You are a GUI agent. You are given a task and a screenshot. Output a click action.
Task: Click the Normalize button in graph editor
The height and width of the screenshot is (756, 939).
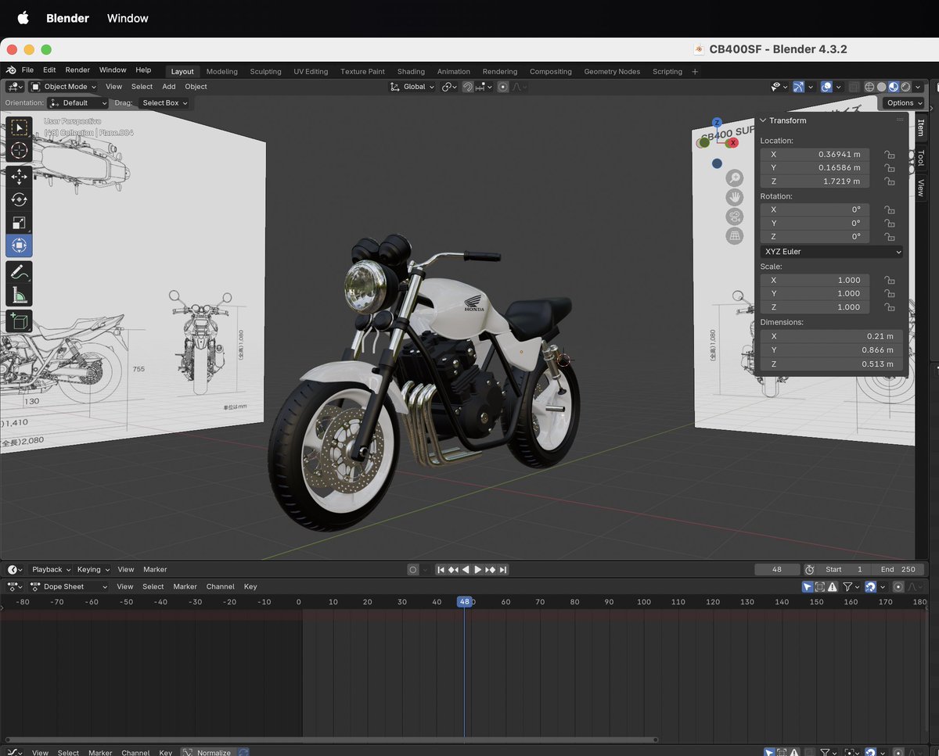[207, 752]
